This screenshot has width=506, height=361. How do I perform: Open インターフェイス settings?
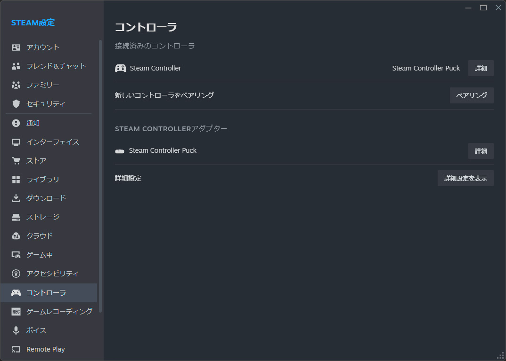tap(49, 142)
